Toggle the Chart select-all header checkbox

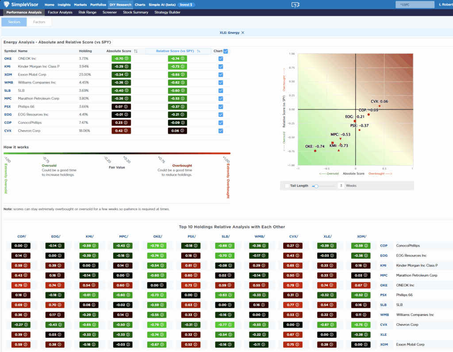click(x=226, y=51)
